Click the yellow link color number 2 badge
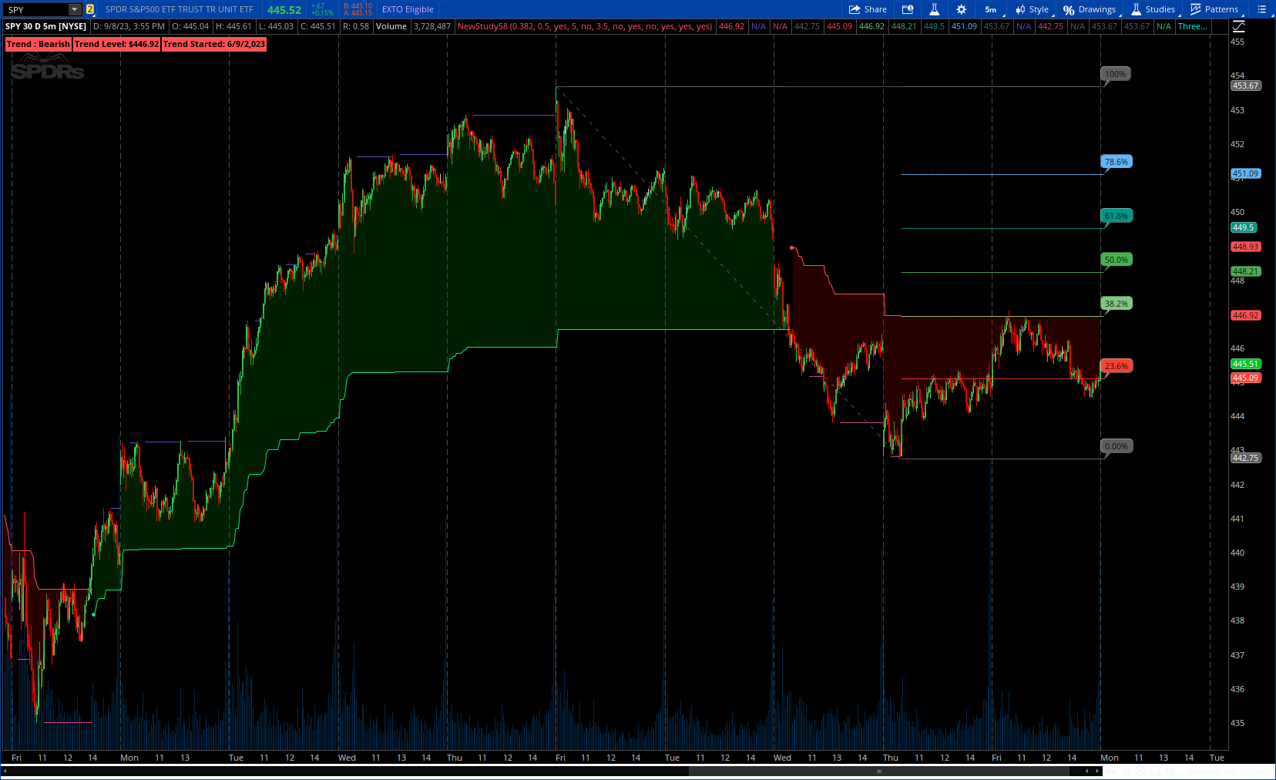Image resolution: width=1276 pixels, height=780 pixels. 90,9
